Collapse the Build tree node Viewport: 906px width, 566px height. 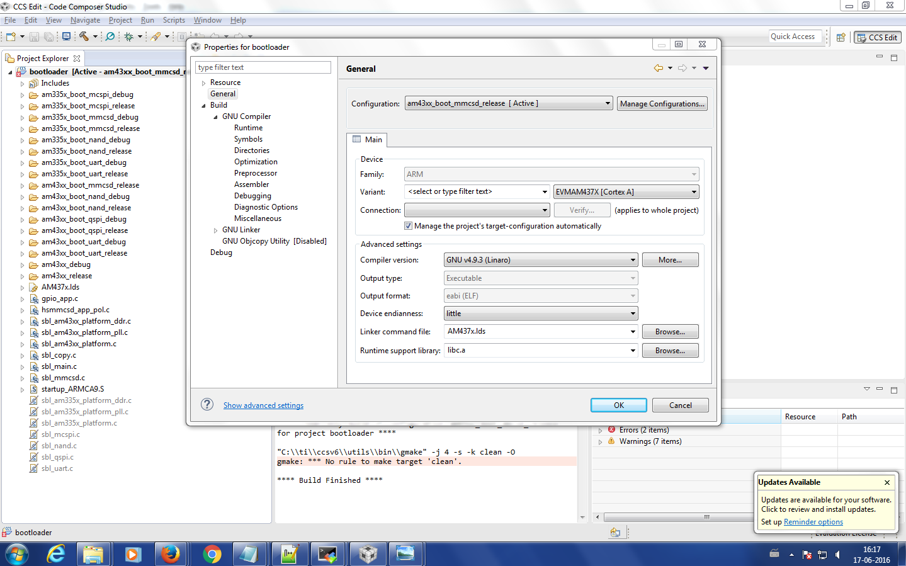(203, 106)
